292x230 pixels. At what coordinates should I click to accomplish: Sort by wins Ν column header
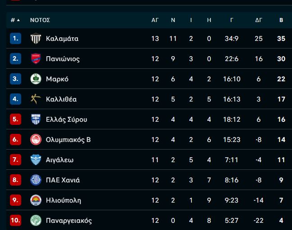[173, 20]
